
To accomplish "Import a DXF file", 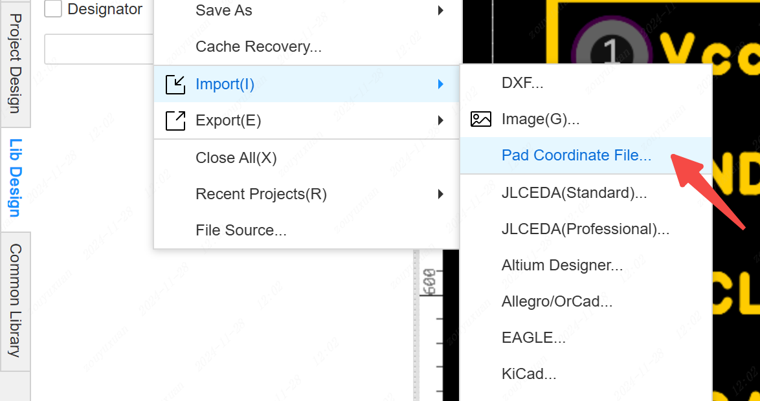I will click(x=522, y=83).
